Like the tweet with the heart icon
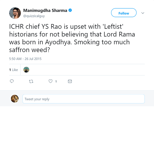The width and height of the screenshot is (154, 146). [x=50, y=81]
